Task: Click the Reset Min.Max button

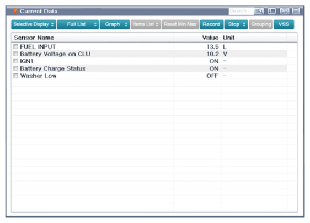Action: click(x=180, y=24)
